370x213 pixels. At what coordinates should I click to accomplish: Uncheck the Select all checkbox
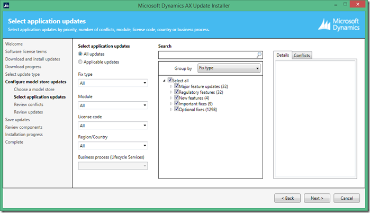click(x=170, y=80)
